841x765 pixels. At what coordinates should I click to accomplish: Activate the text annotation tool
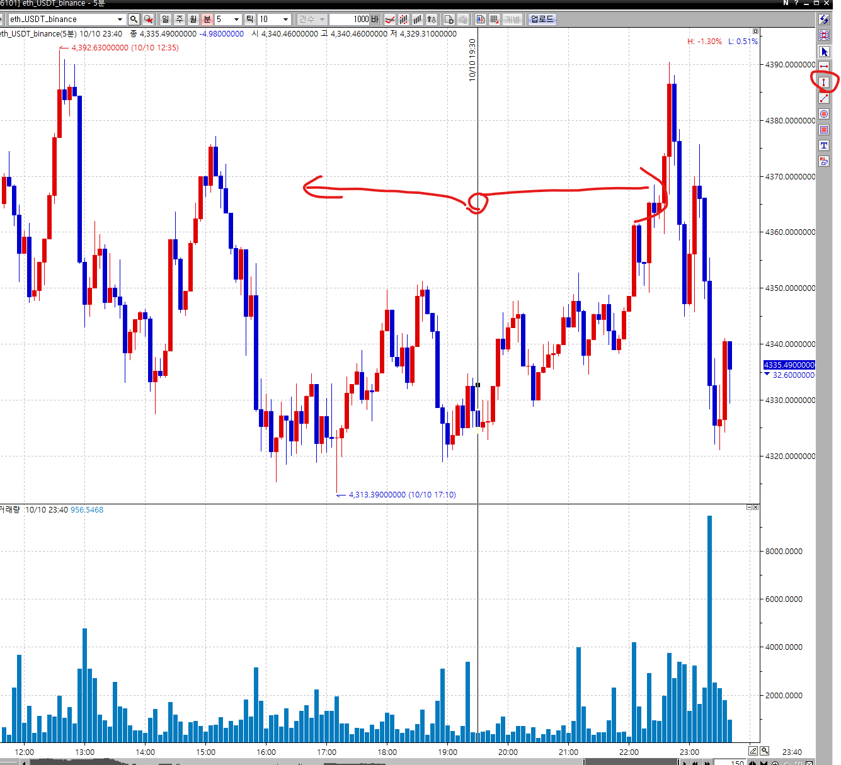[x=823, y=145]
